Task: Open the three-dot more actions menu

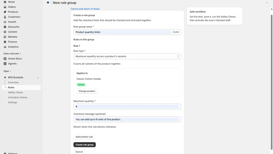Action: point(267,3)
